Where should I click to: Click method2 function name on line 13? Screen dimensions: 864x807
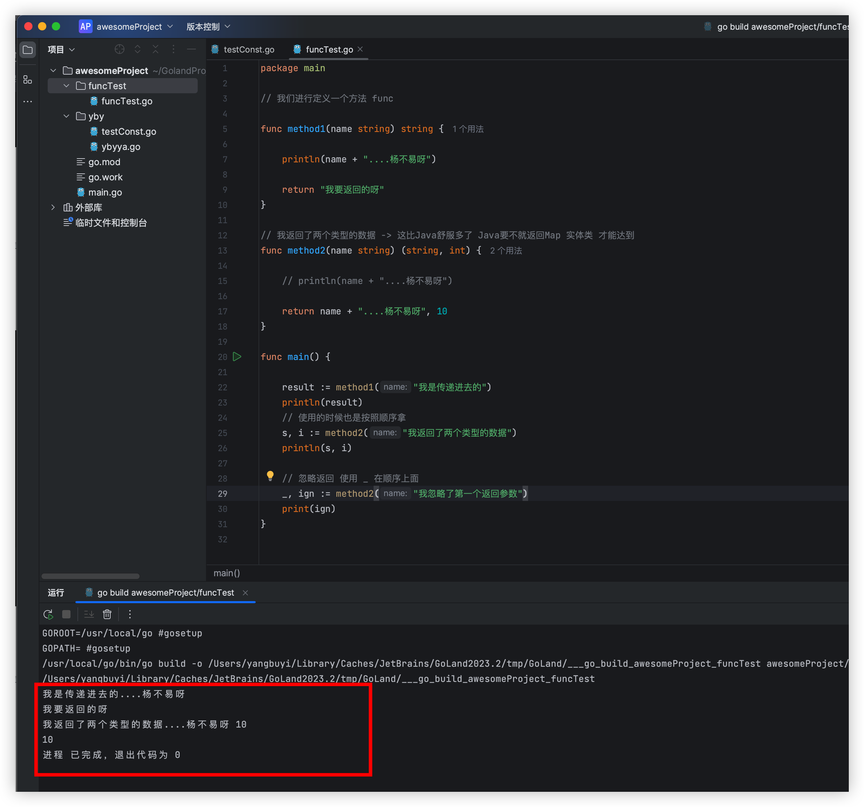[306, 250]
